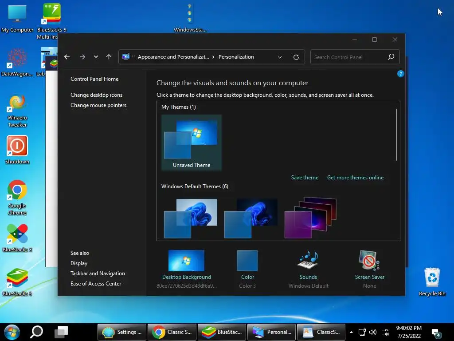Open Ease of Access Center link
Image resolution: width=454 pixels, height=341 pixels.
point(96,284)
